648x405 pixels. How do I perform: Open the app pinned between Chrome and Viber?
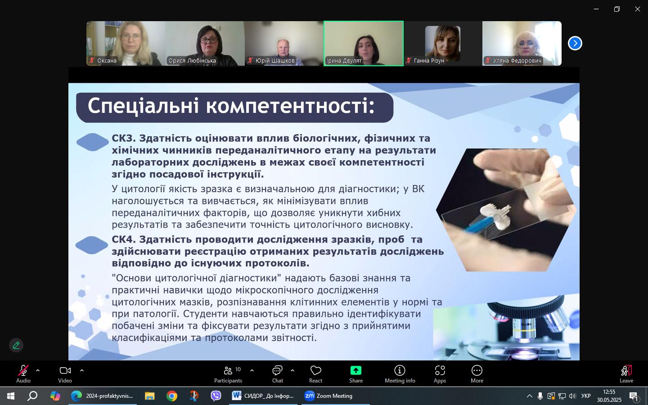click(194, 396)
